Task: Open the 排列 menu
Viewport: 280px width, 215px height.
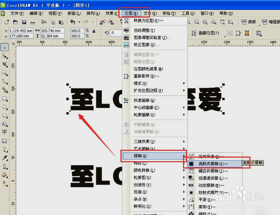Action: click(93, 13)
